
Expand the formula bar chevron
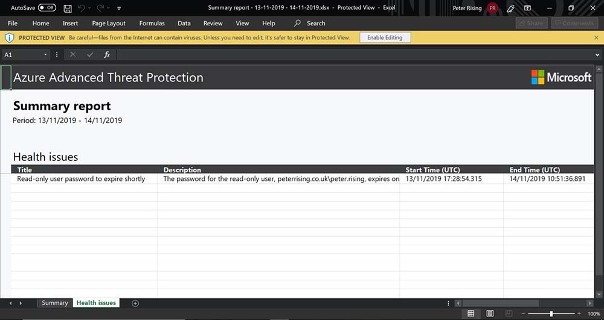tap(597, 55)
